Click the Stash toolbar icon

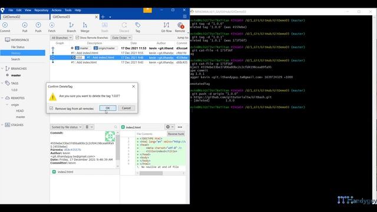(105, 27)
